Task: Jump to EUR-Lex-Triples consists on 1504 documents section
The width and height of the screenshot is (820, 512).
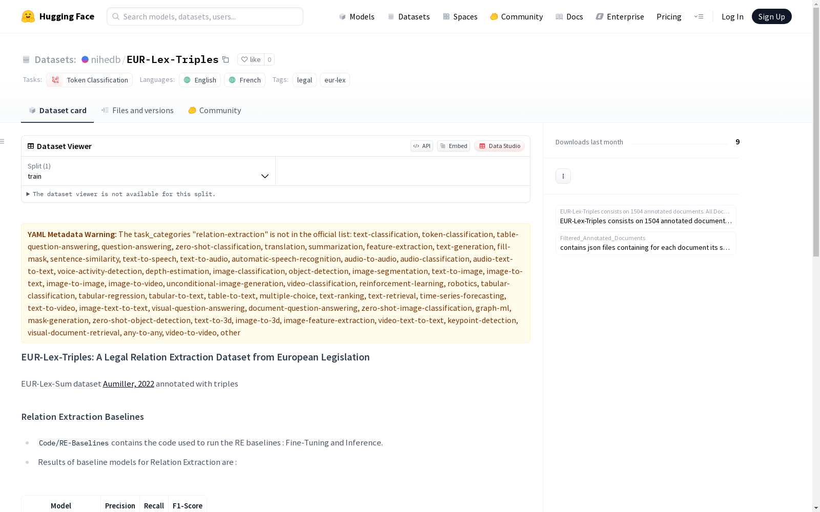Action: (646, 217)
